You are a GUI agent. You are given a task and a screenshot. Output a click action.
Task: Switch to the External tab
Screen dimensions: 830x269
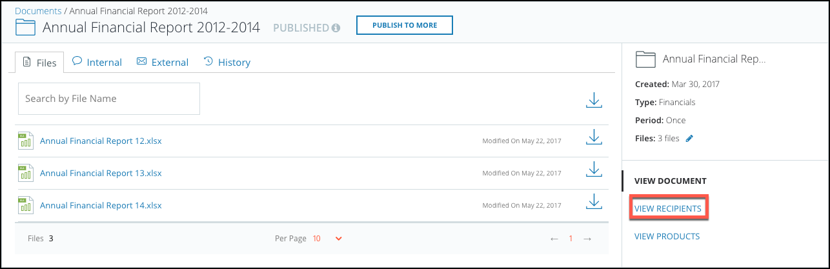(163, 62)
